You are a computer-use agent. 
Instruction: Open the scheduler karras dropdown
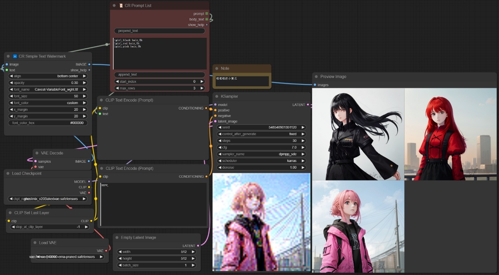261,161
